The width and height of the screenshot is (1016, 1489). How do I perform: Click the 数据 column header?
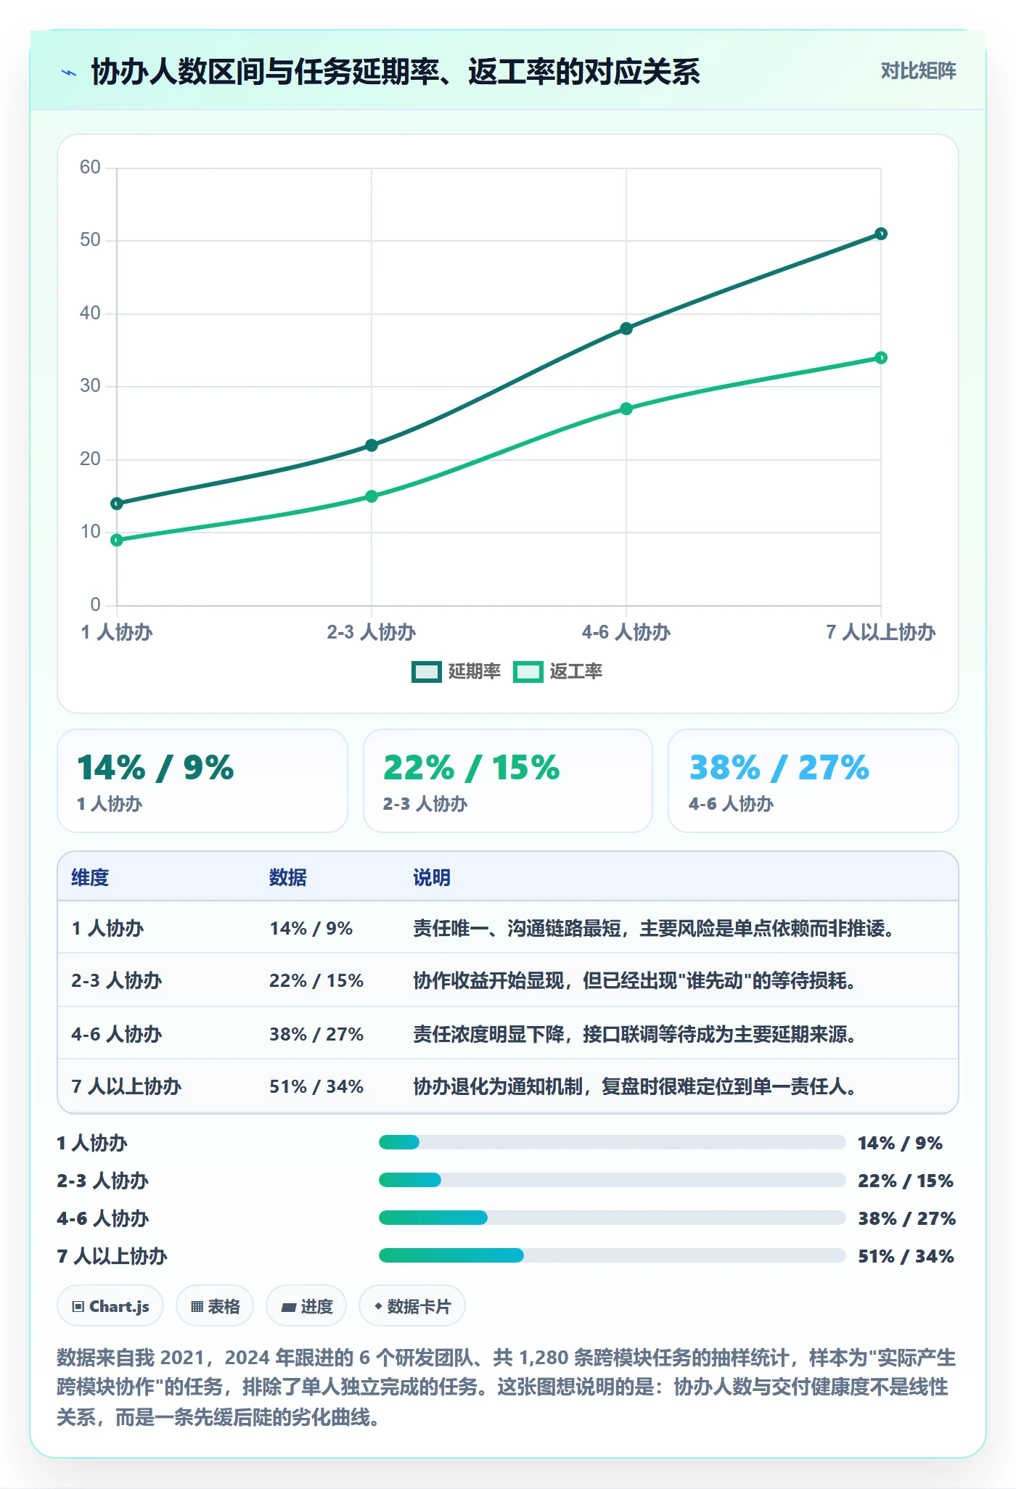point(288,877)
